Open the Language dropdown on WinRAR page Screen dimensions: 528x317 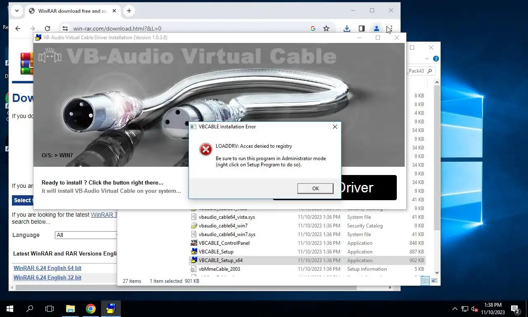click(86, 235)
